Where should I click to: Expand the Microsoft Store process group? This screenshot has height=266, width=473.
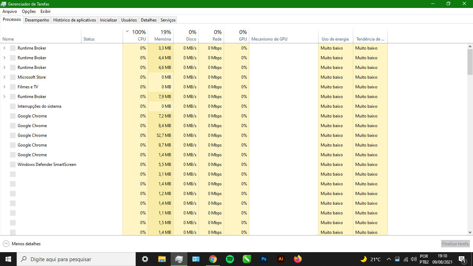point(5,77)
